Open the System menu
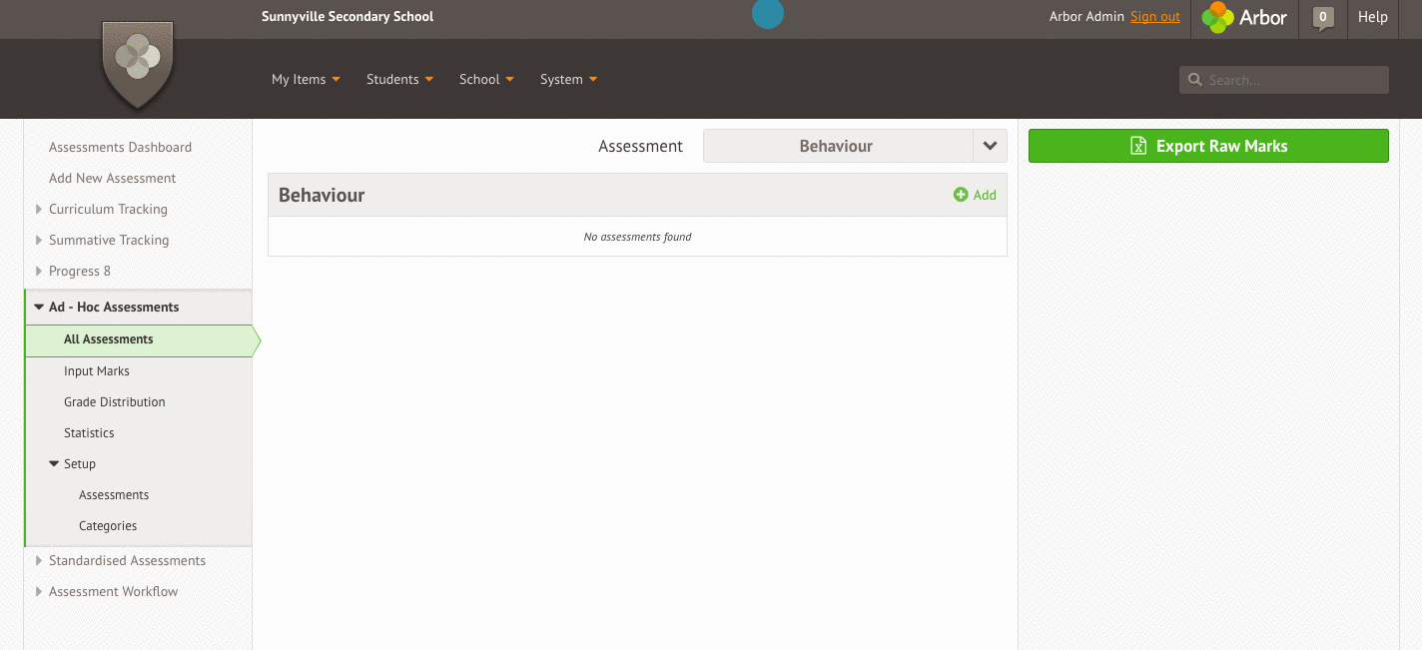Screen dimensions: 1422x650 (x=568, y=79)
